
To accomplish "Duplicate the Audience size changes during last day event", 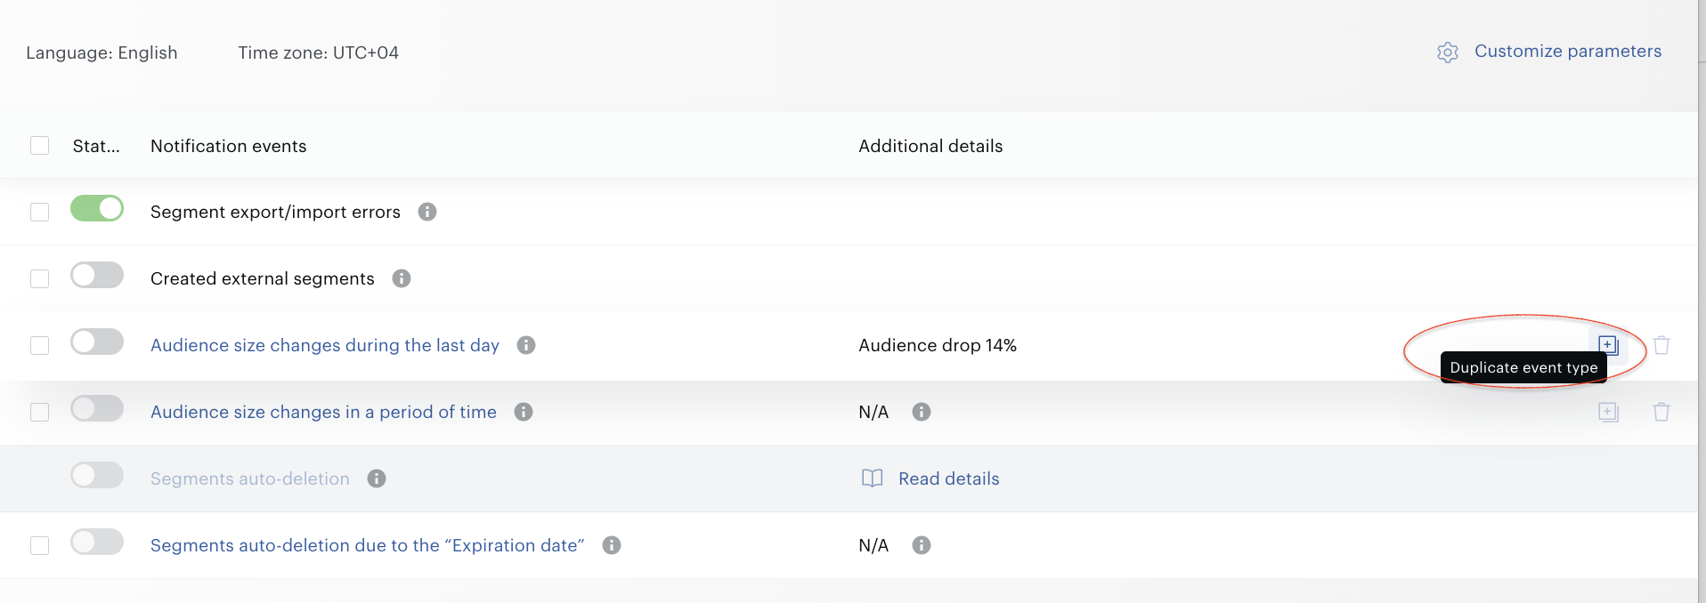I will pyautogui.click(x=1608, y=345).
